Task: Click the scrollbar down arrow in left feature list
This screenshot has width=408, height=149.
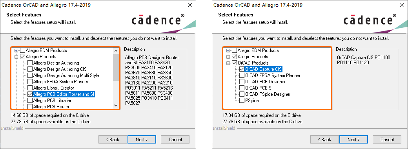Action: coord(116,105)
